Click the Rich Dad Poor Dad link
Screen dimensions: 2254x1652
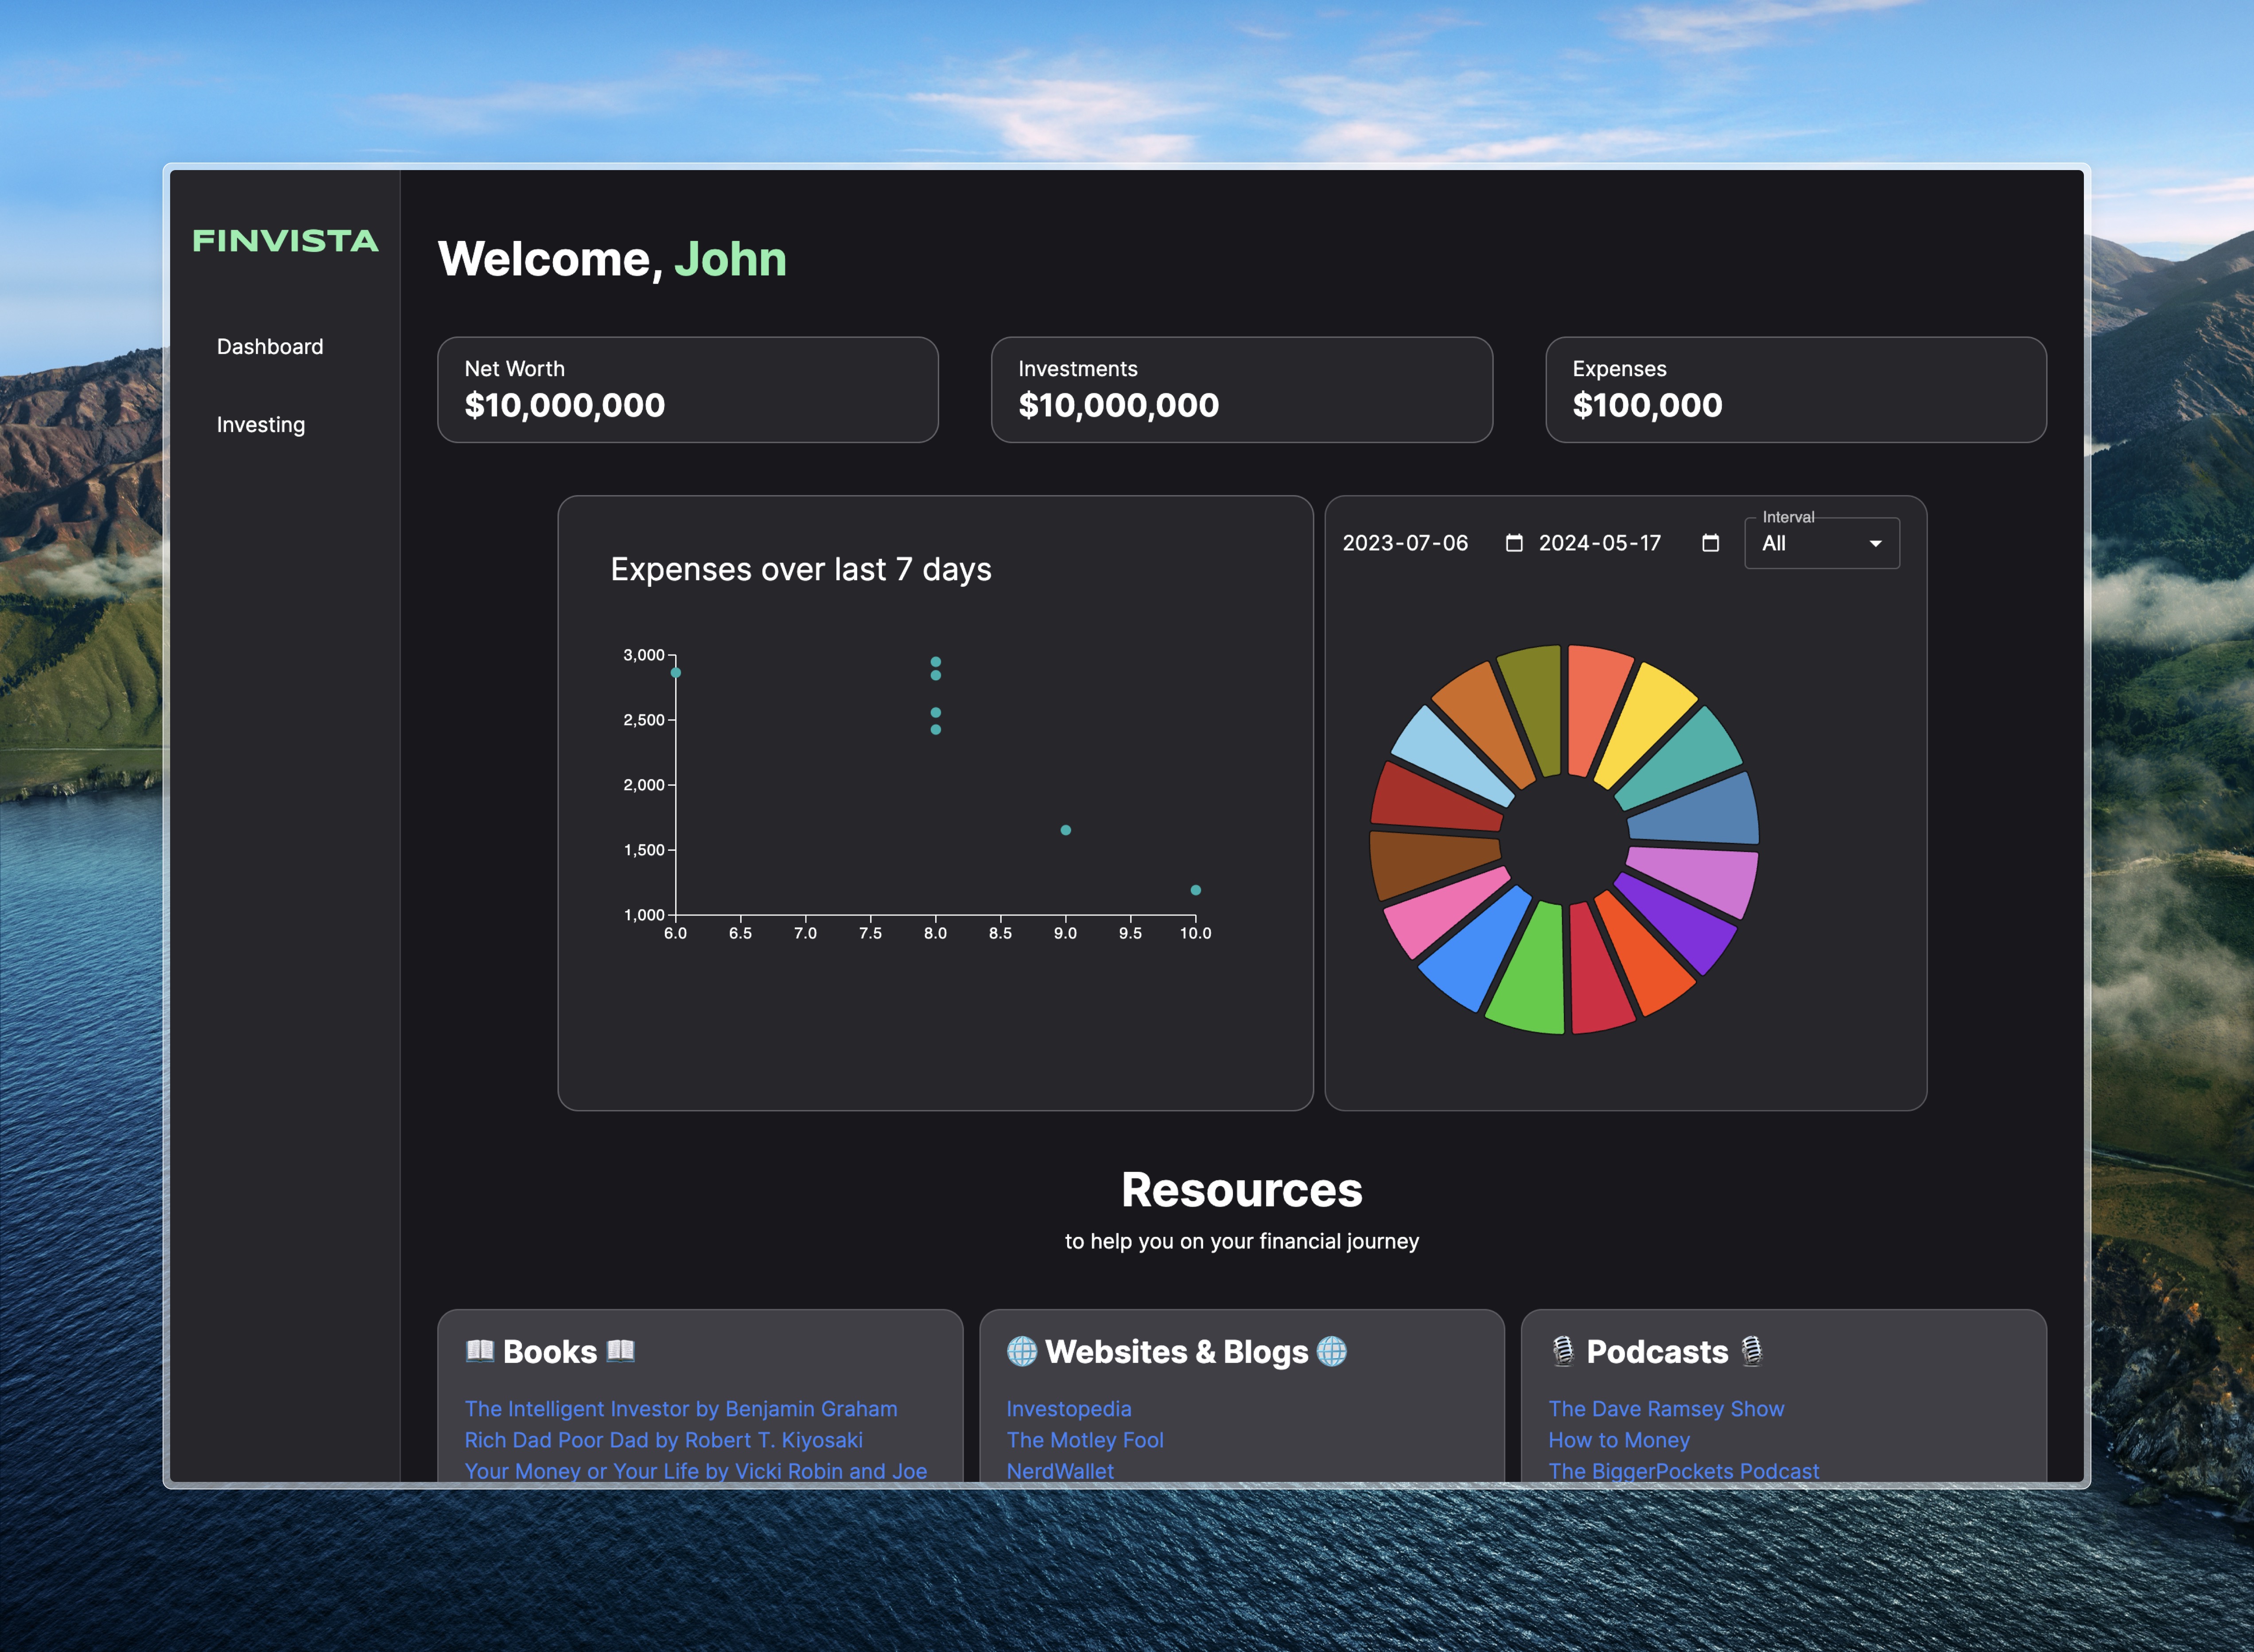[663, 1440]
